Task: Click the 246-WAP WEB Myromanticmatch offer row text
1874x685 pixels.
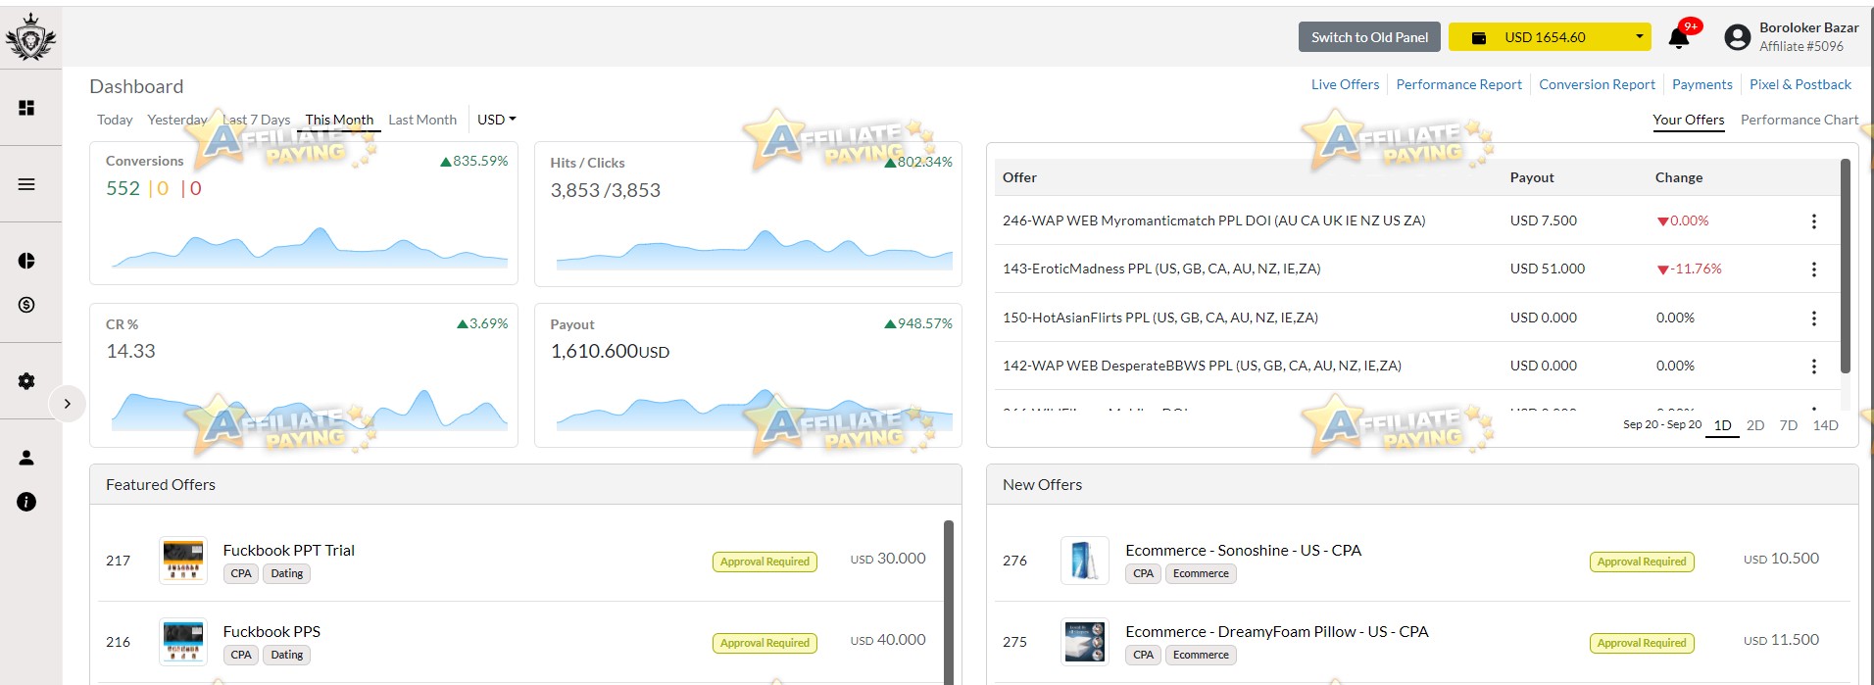Action: 1213,220
